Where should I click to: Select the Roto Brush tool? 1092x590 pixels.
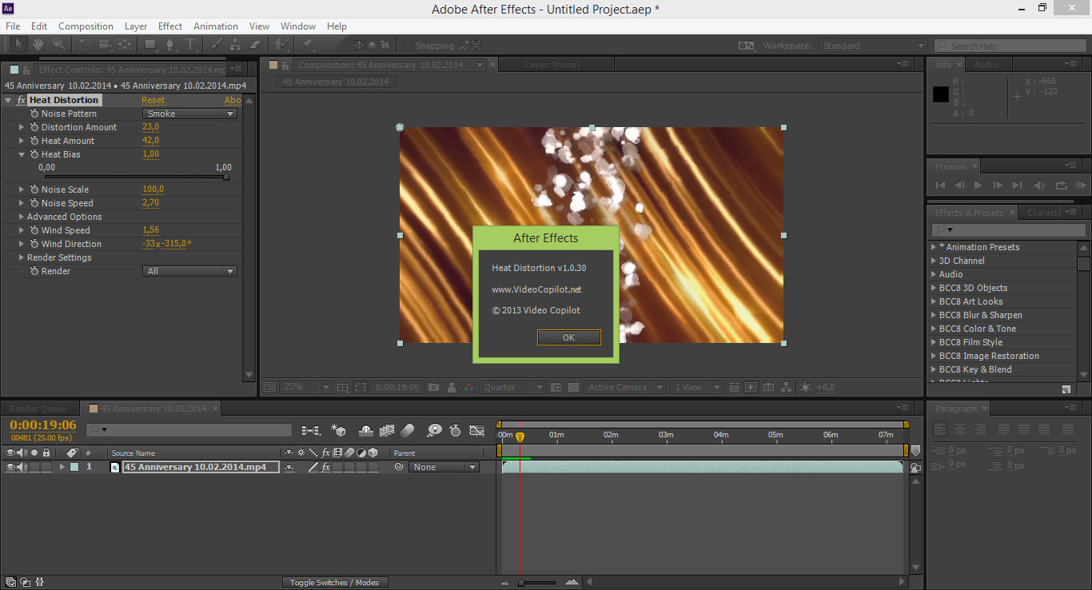coord(282,45)
